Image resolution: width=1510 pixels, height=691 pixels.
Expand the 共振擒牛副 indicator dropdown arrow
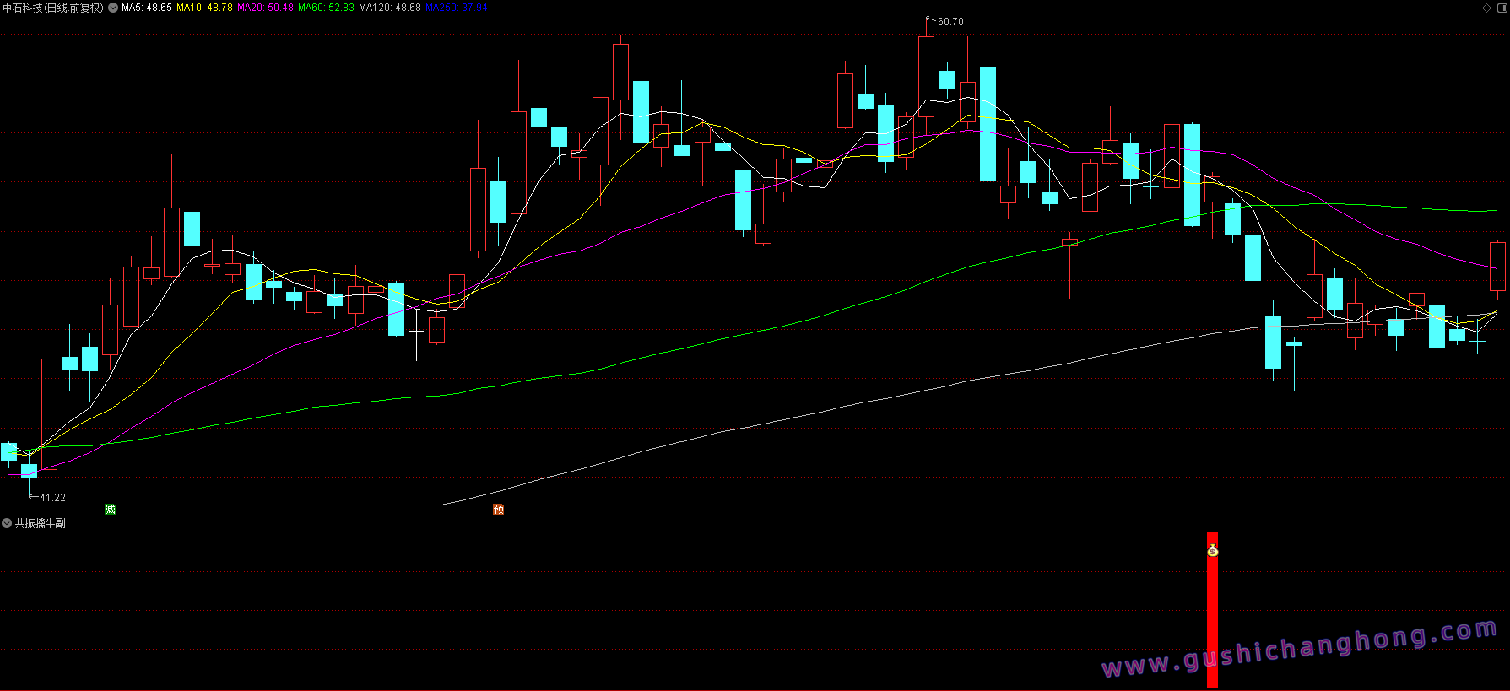coord(7,524)
